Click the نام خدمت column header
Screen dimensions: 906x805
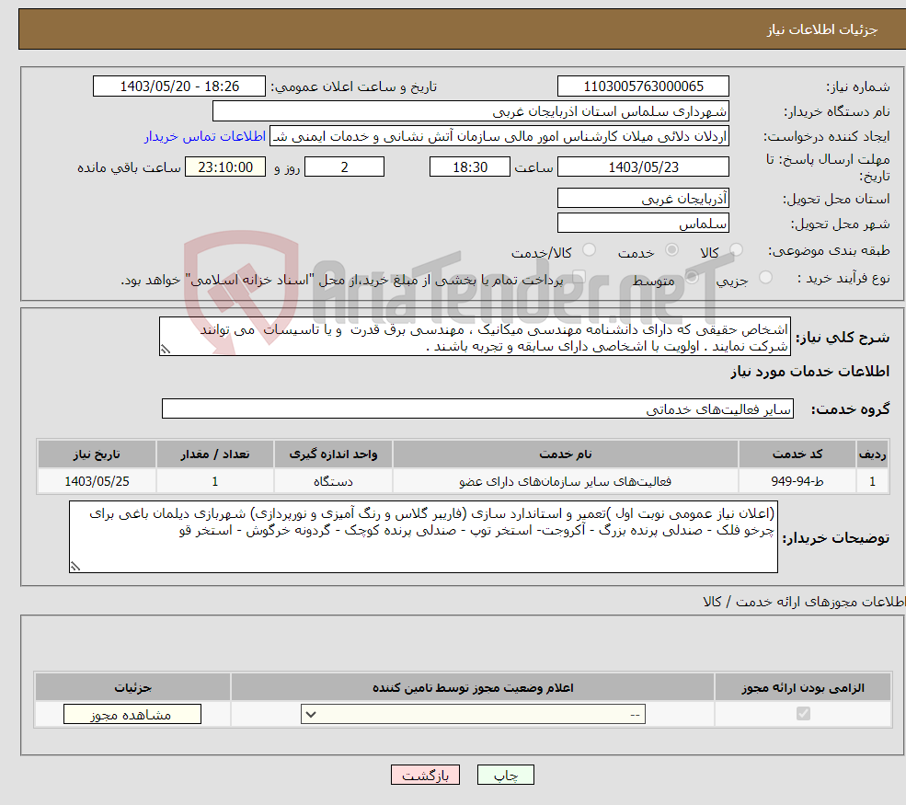565,454
